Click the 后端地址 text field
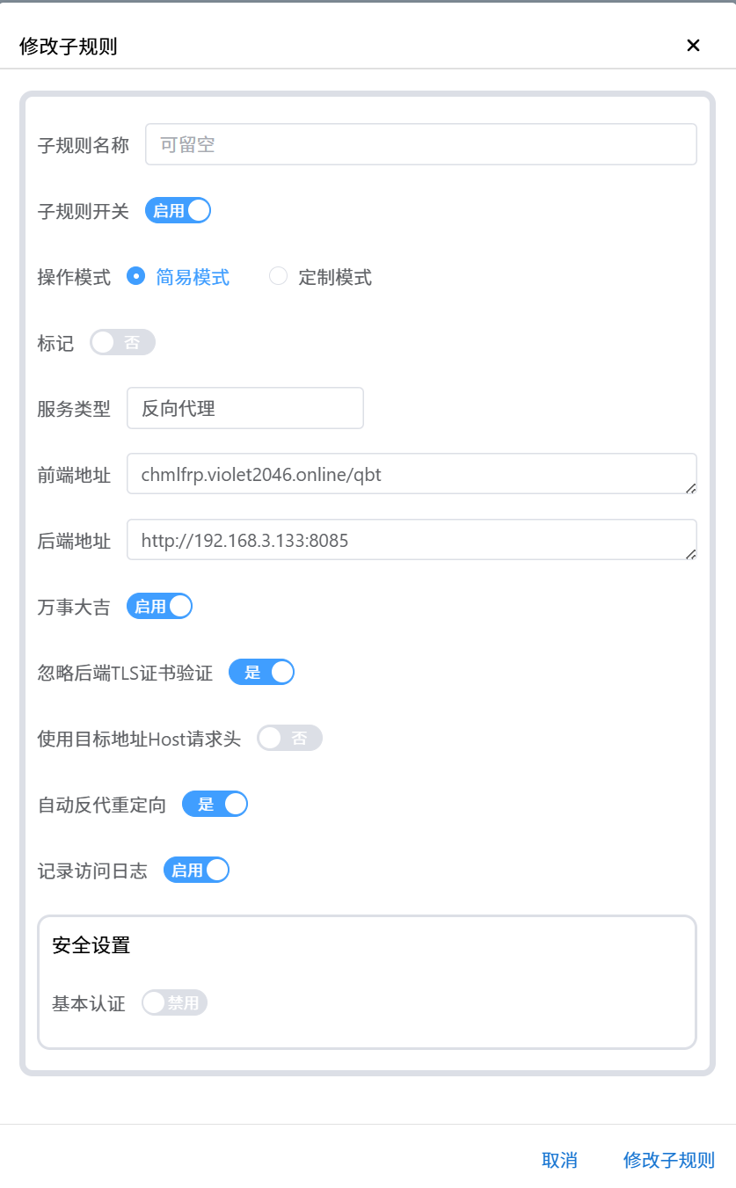The height and width of the screenshot is (1188, 736). pos(404,540)
